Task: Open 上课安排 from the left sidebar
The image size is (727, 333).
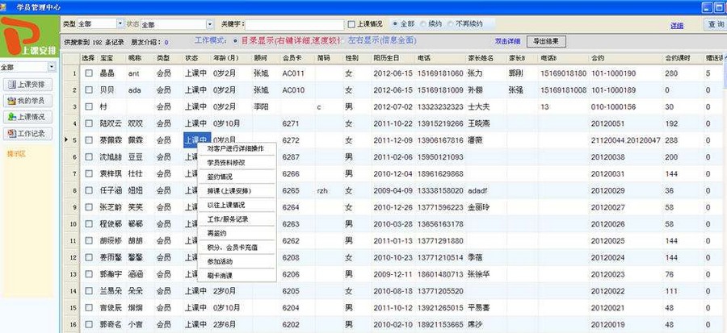Action: click(27, 85)
